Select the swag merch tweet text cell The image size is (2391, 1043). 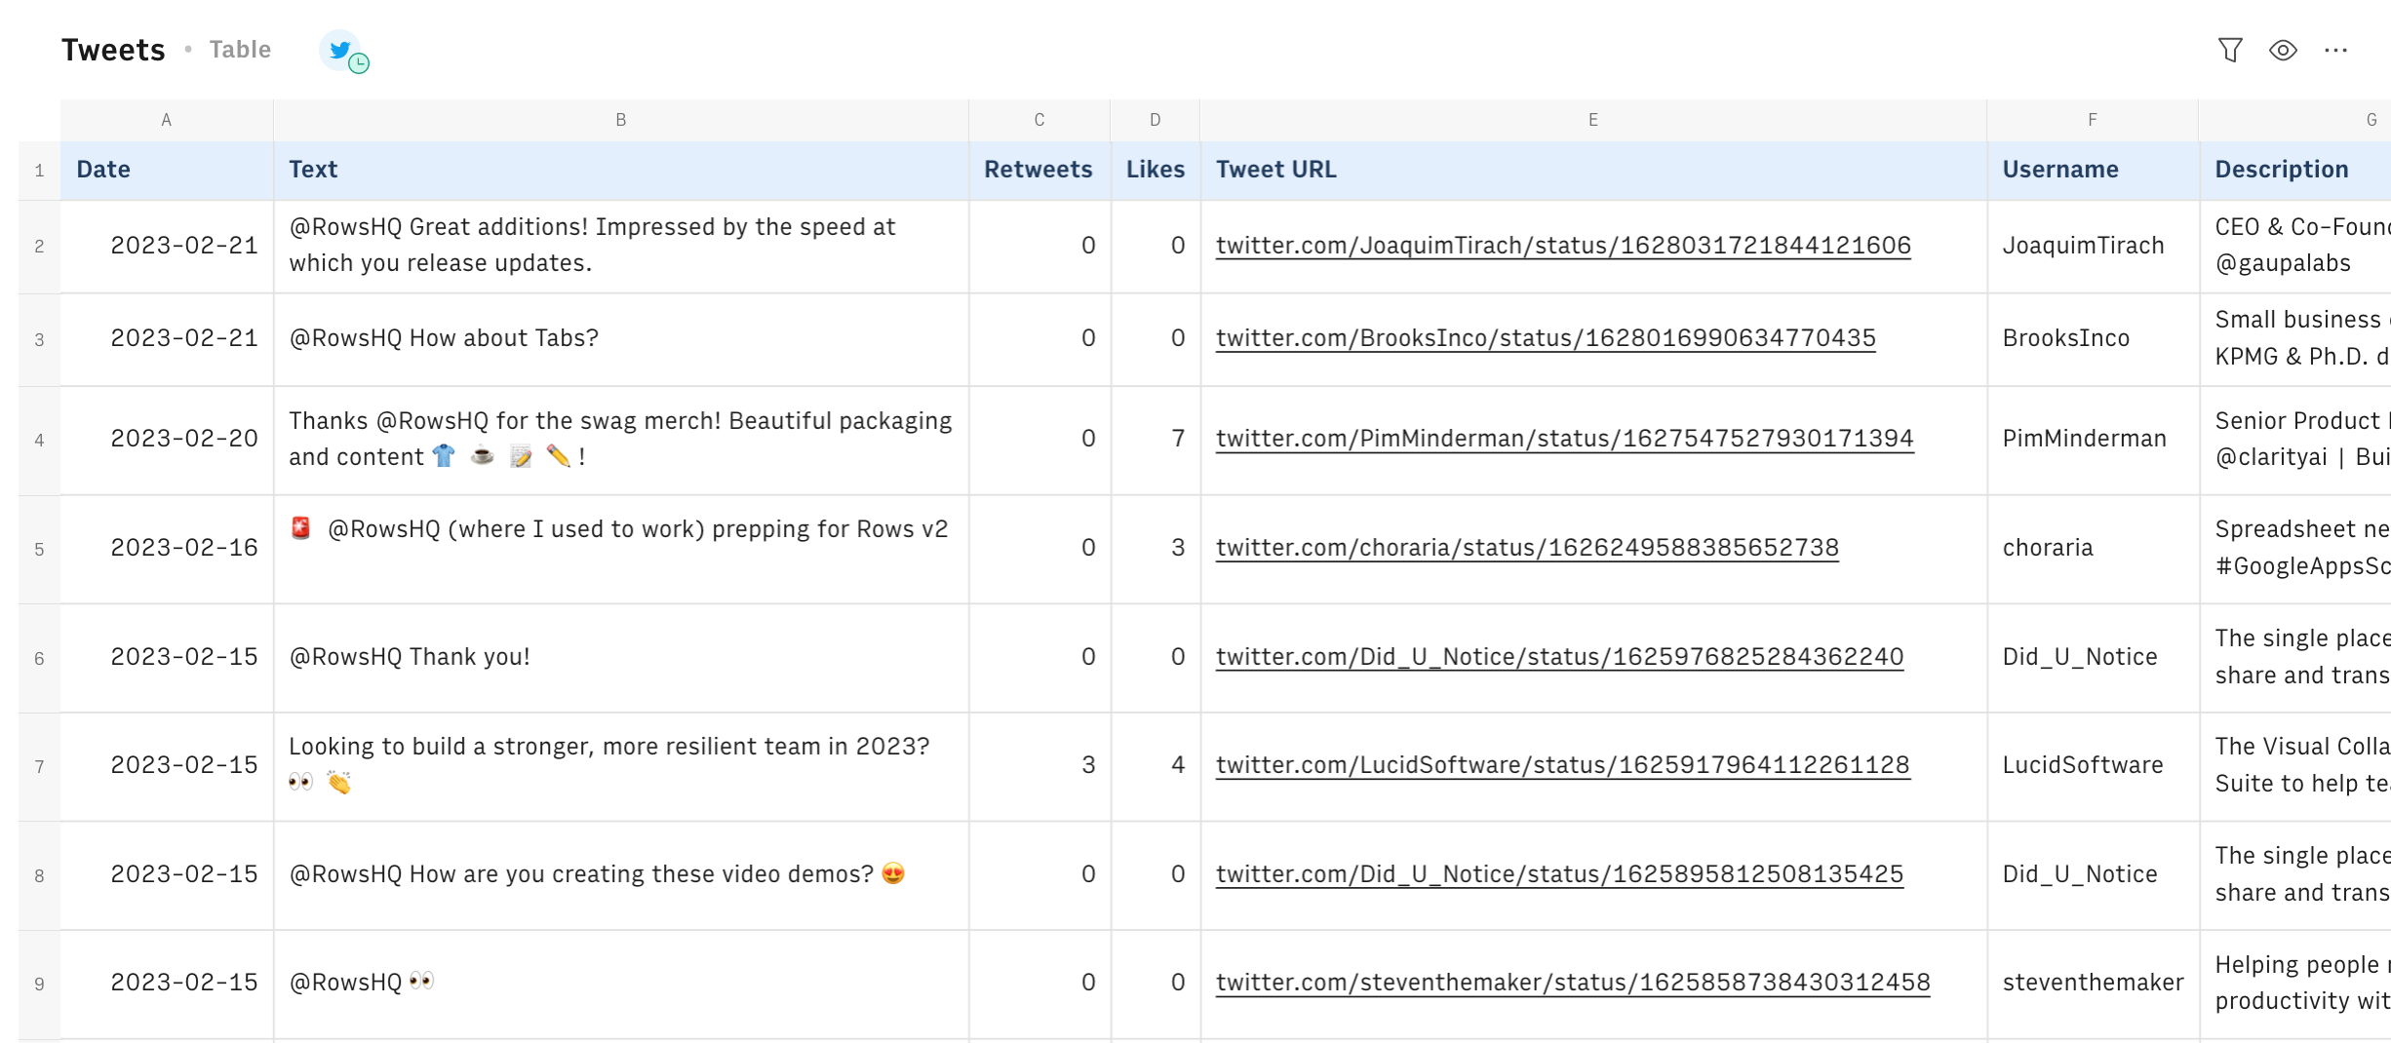(621, 441)
